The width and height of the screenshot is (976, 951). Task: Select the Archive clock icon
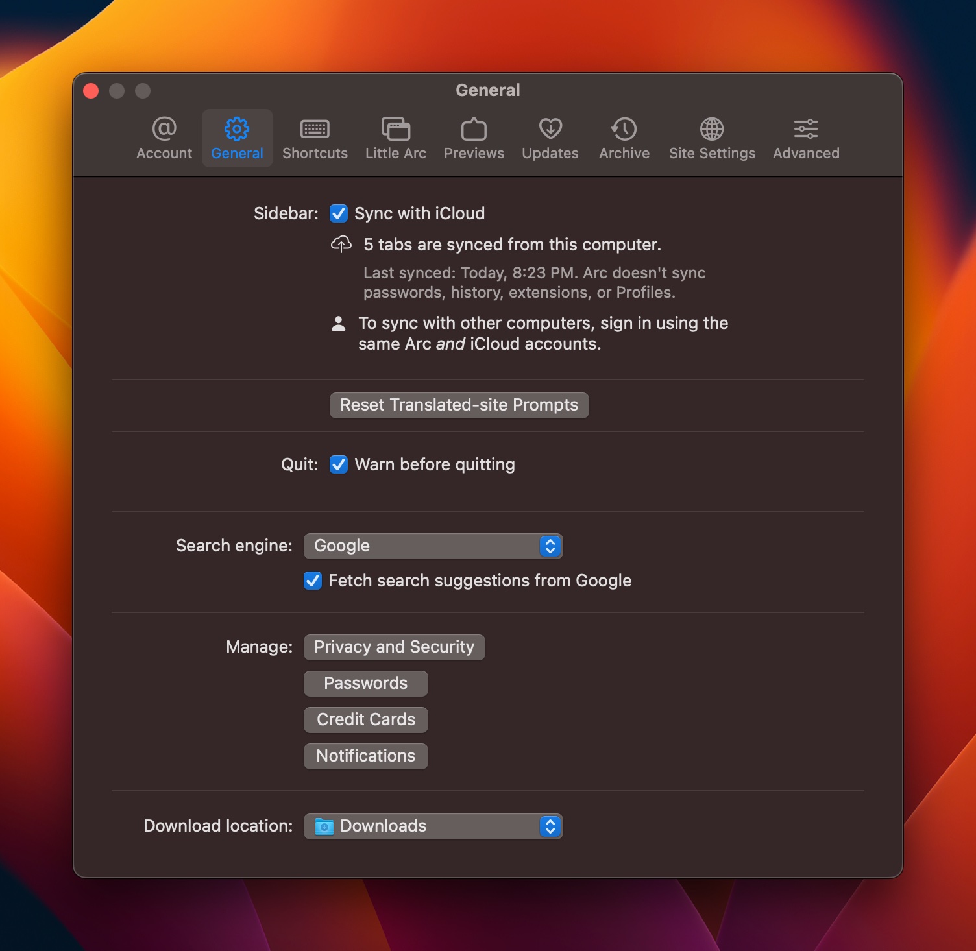point(624,129)
